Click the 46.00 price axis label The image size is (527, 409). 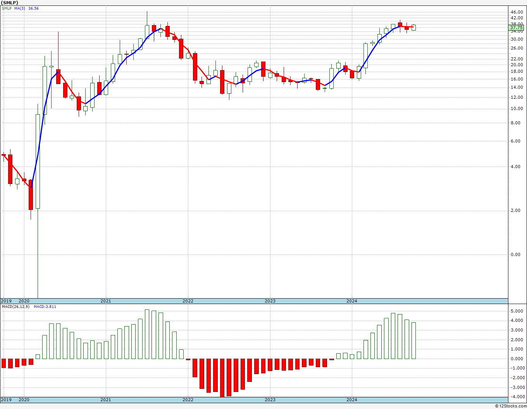pyautogui.click(x=517, y=12)
